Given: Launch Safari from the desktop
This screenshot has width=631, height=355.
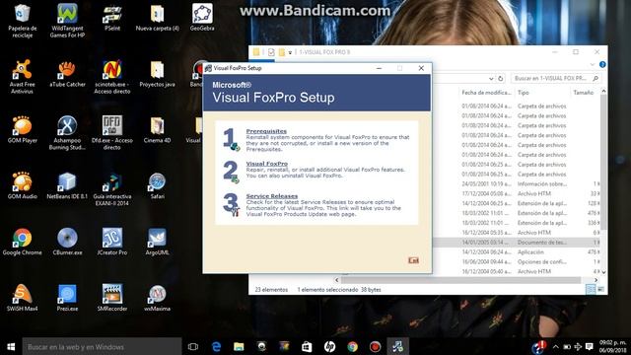Looking at the screenshot, I should point(157,186).
